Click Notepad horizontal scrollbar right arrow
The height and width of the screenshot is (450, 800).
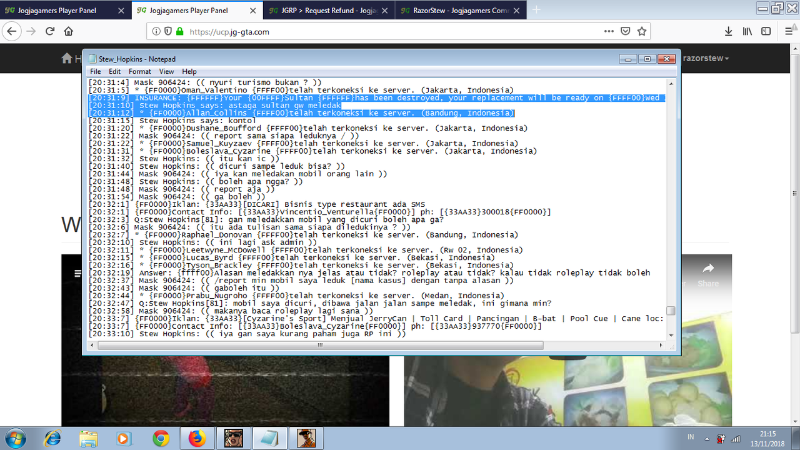pyautogui.click(x=661, y=345)
